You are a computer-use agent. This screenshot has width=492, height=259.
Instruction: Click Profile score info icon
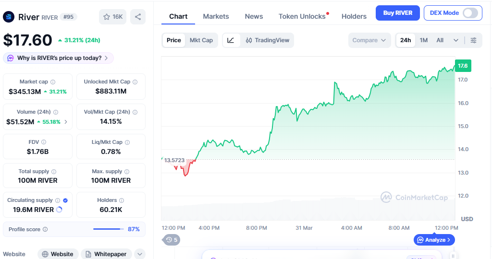point(45,229)
